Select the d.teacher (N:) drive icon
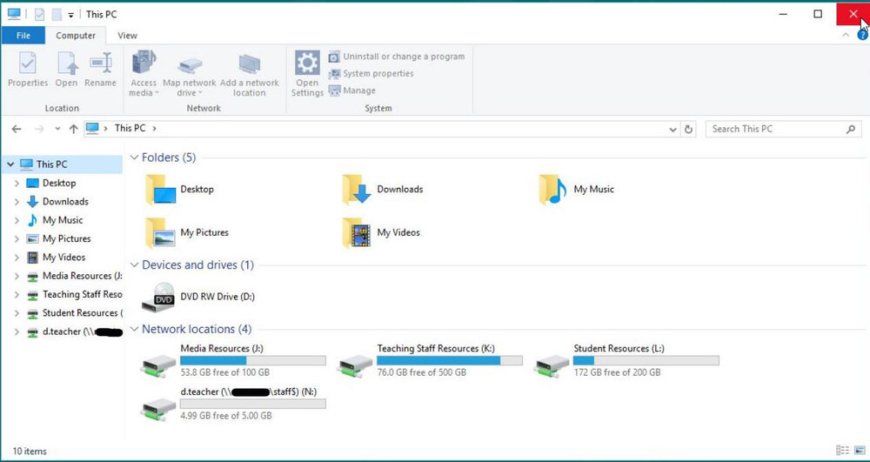870x462 pixels. [x=158, y=410]
